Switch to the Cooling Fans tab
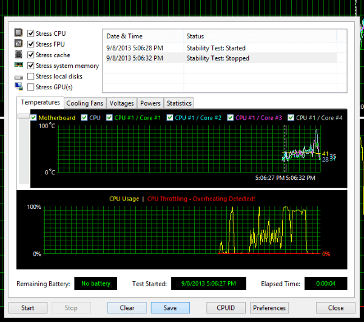The width and height of the screenshot is (364, 322). click(85, 103)
